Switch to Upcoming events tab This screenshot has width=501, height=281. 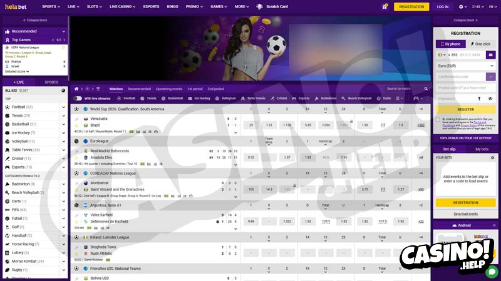point(168,89)
